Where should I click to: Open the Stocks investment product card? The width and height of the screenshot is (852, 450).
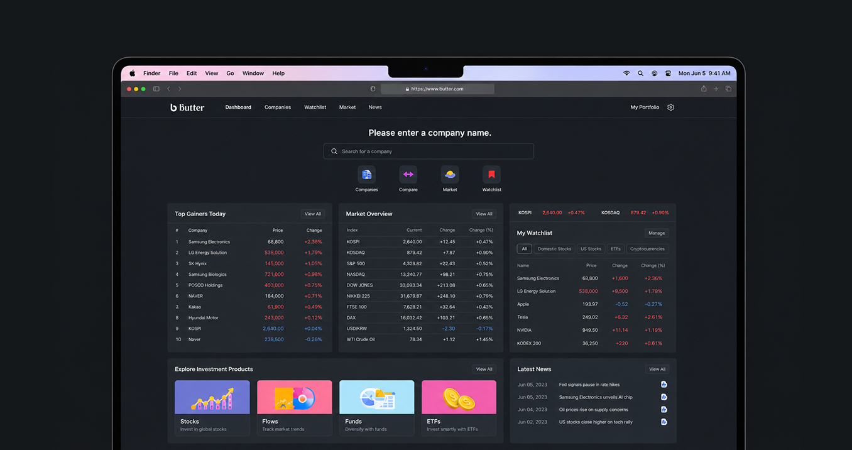212,408
